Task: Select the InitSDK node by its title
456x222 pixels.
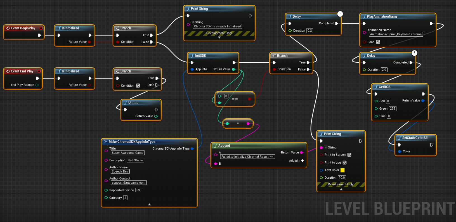Action: click(200, 56)
